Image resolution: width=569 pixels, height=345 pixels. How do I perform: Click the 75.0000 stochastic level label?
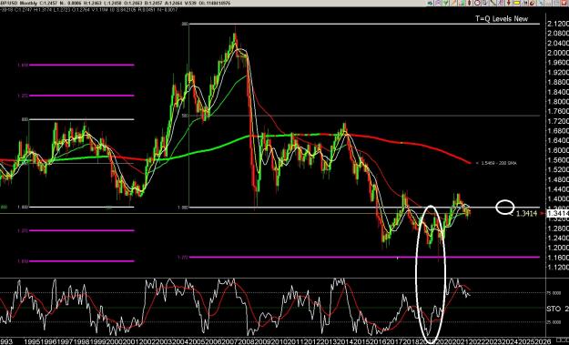click(554, 293)
